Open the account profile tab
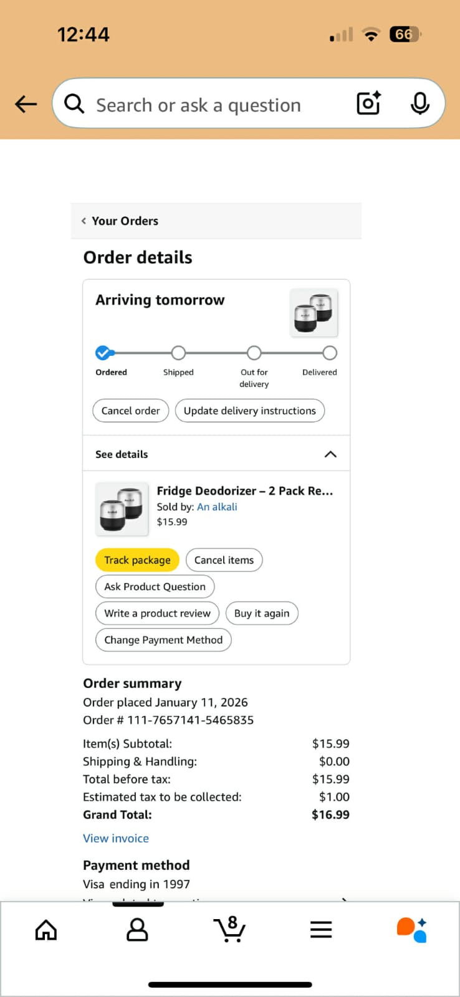The height and width of the screenshot is (997, 460). (137, 930)
